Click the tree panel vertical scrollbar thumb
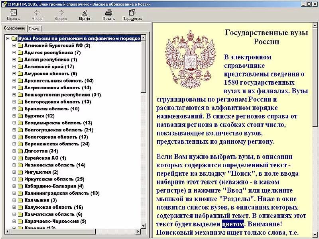Image resolution: width=319 pixels, height=239 pixels. click(x=143, y=66)
